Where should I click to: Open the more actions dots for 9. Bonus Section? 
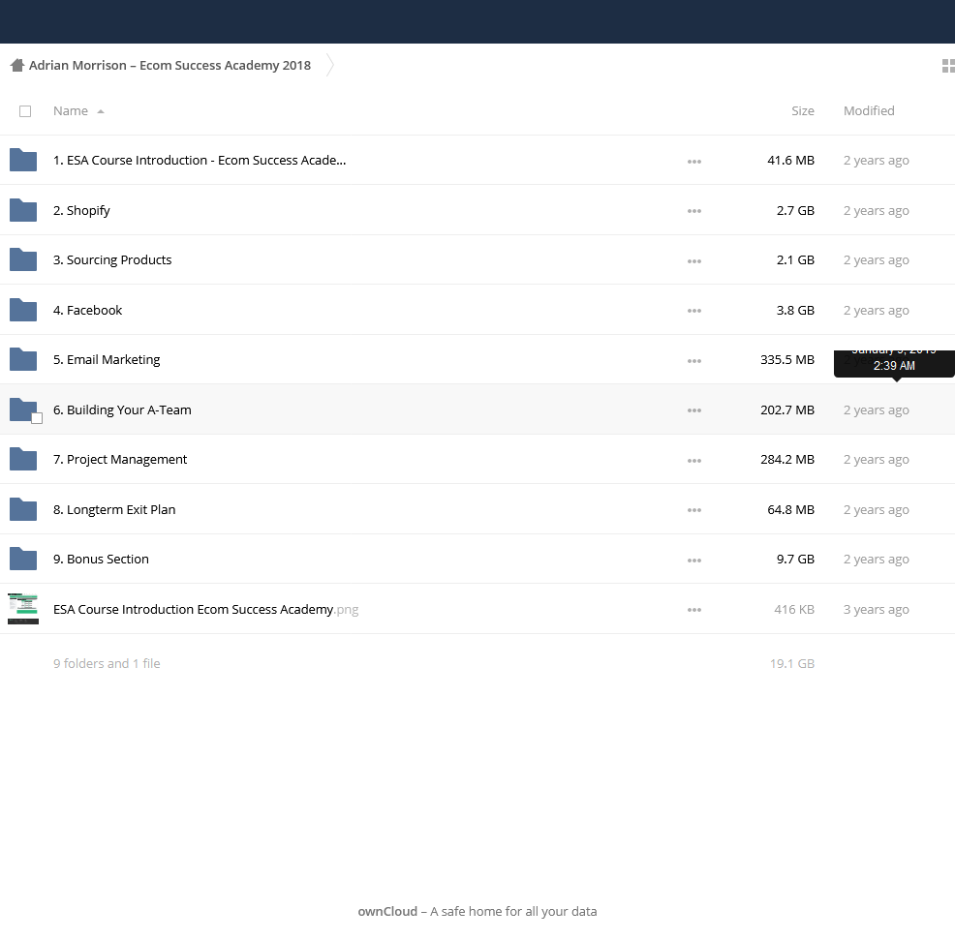click(x=694, y=561)
